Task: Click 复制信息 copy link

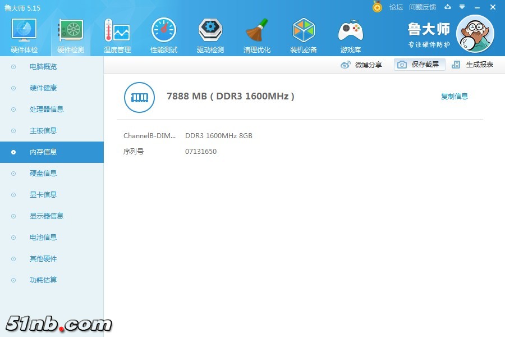Action: [x=454, y=97]
